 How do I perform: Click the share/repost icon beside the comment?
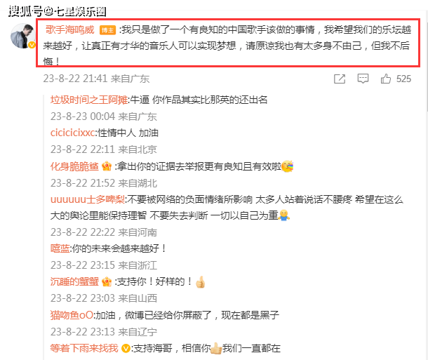click(x=340, y=79)
